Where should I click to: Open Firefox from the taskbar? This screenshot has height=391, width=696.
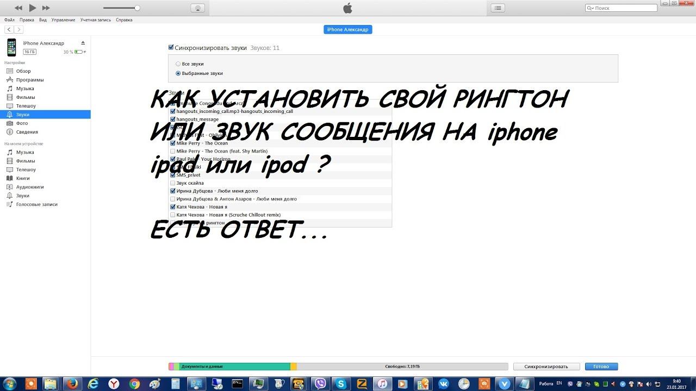pos(73,383)
